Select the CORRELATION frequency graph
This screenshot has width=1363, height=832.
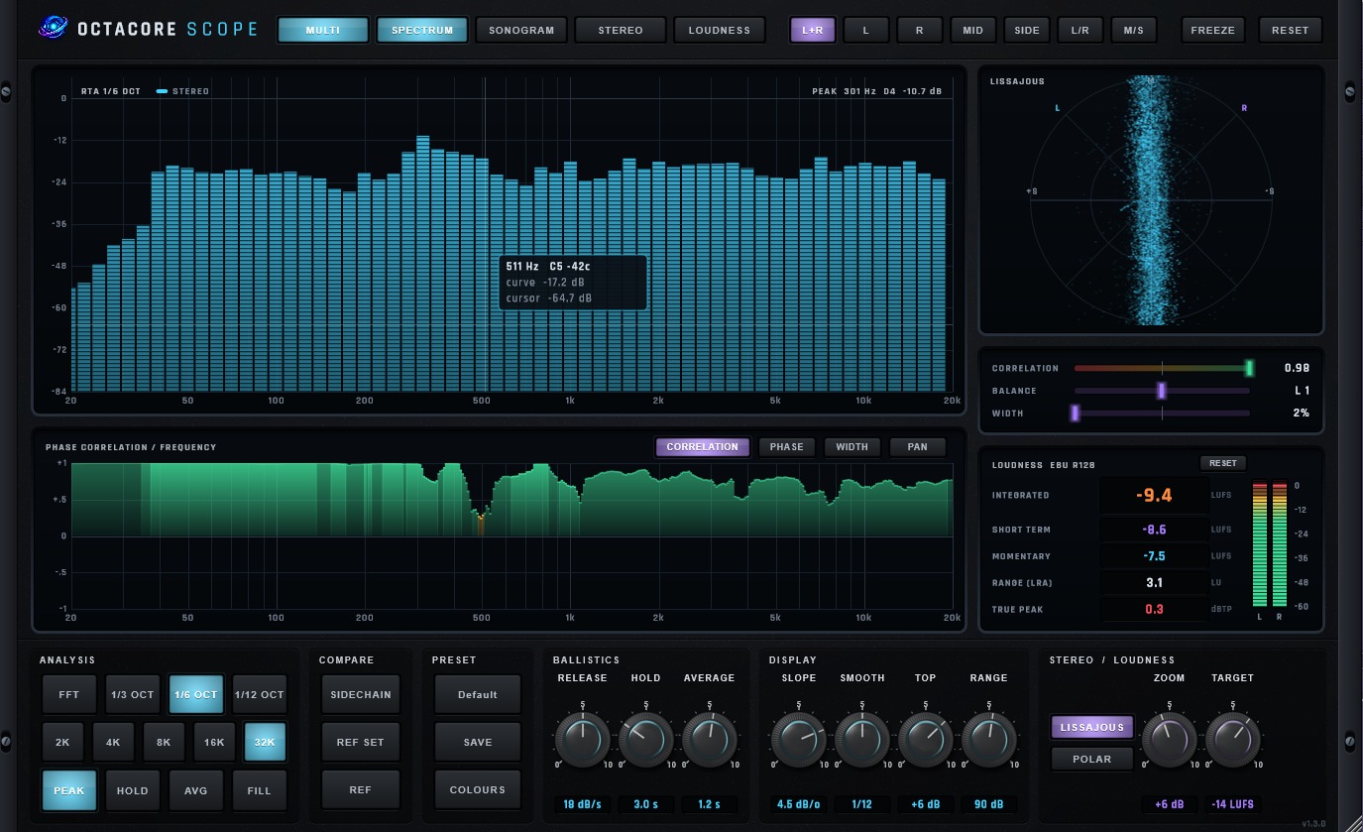[703, 447]
